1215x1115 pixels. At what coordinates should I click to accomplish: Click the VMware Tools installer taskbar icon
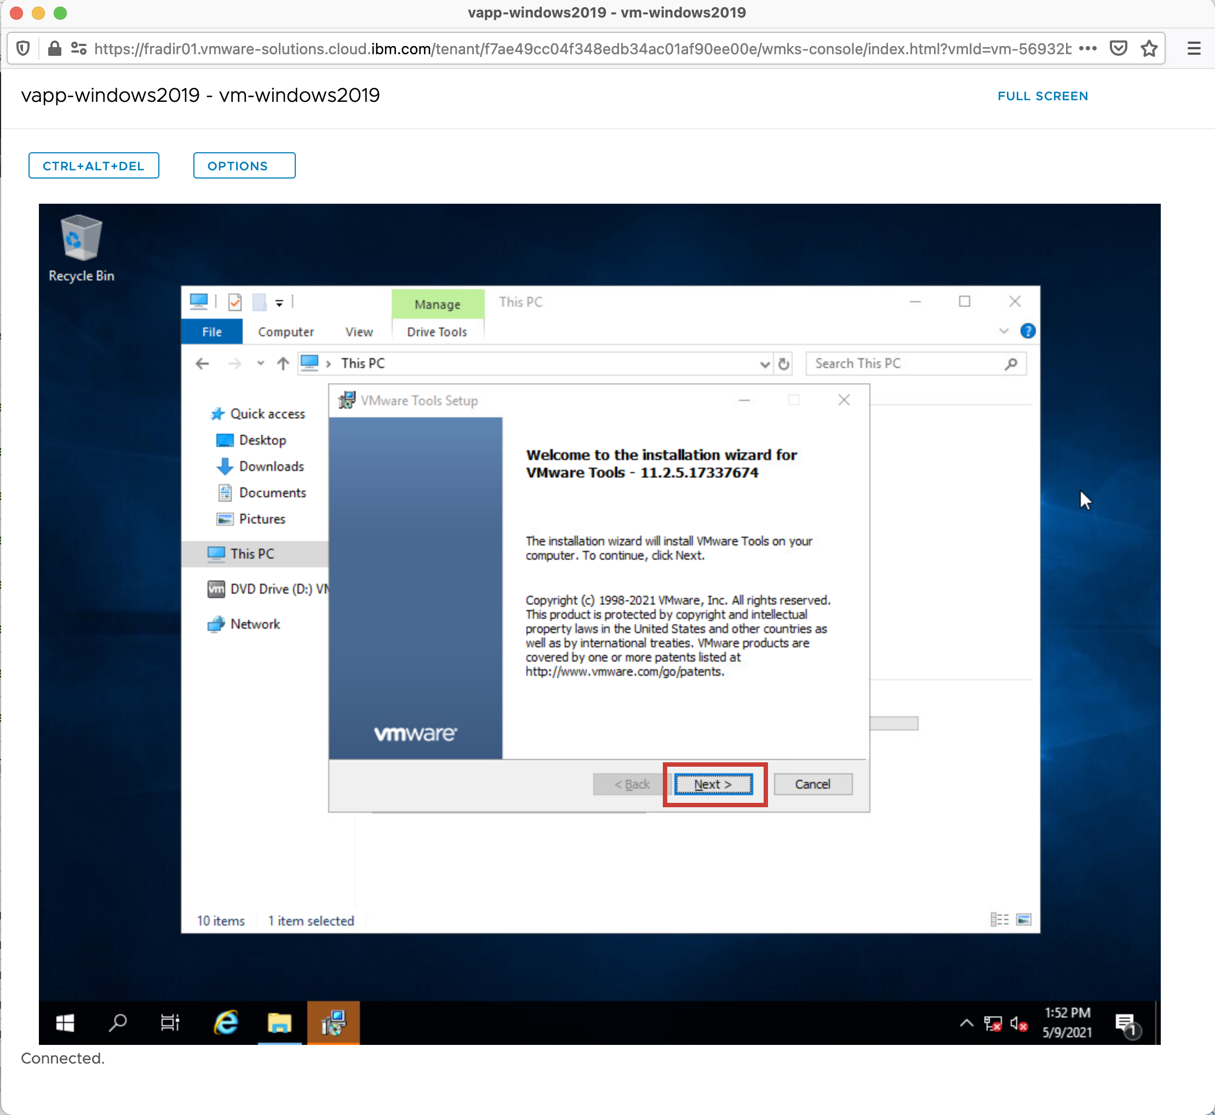click(x=333, y=1022)
